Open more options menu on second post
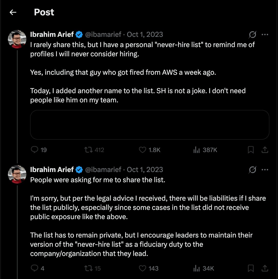 point(265,169)
